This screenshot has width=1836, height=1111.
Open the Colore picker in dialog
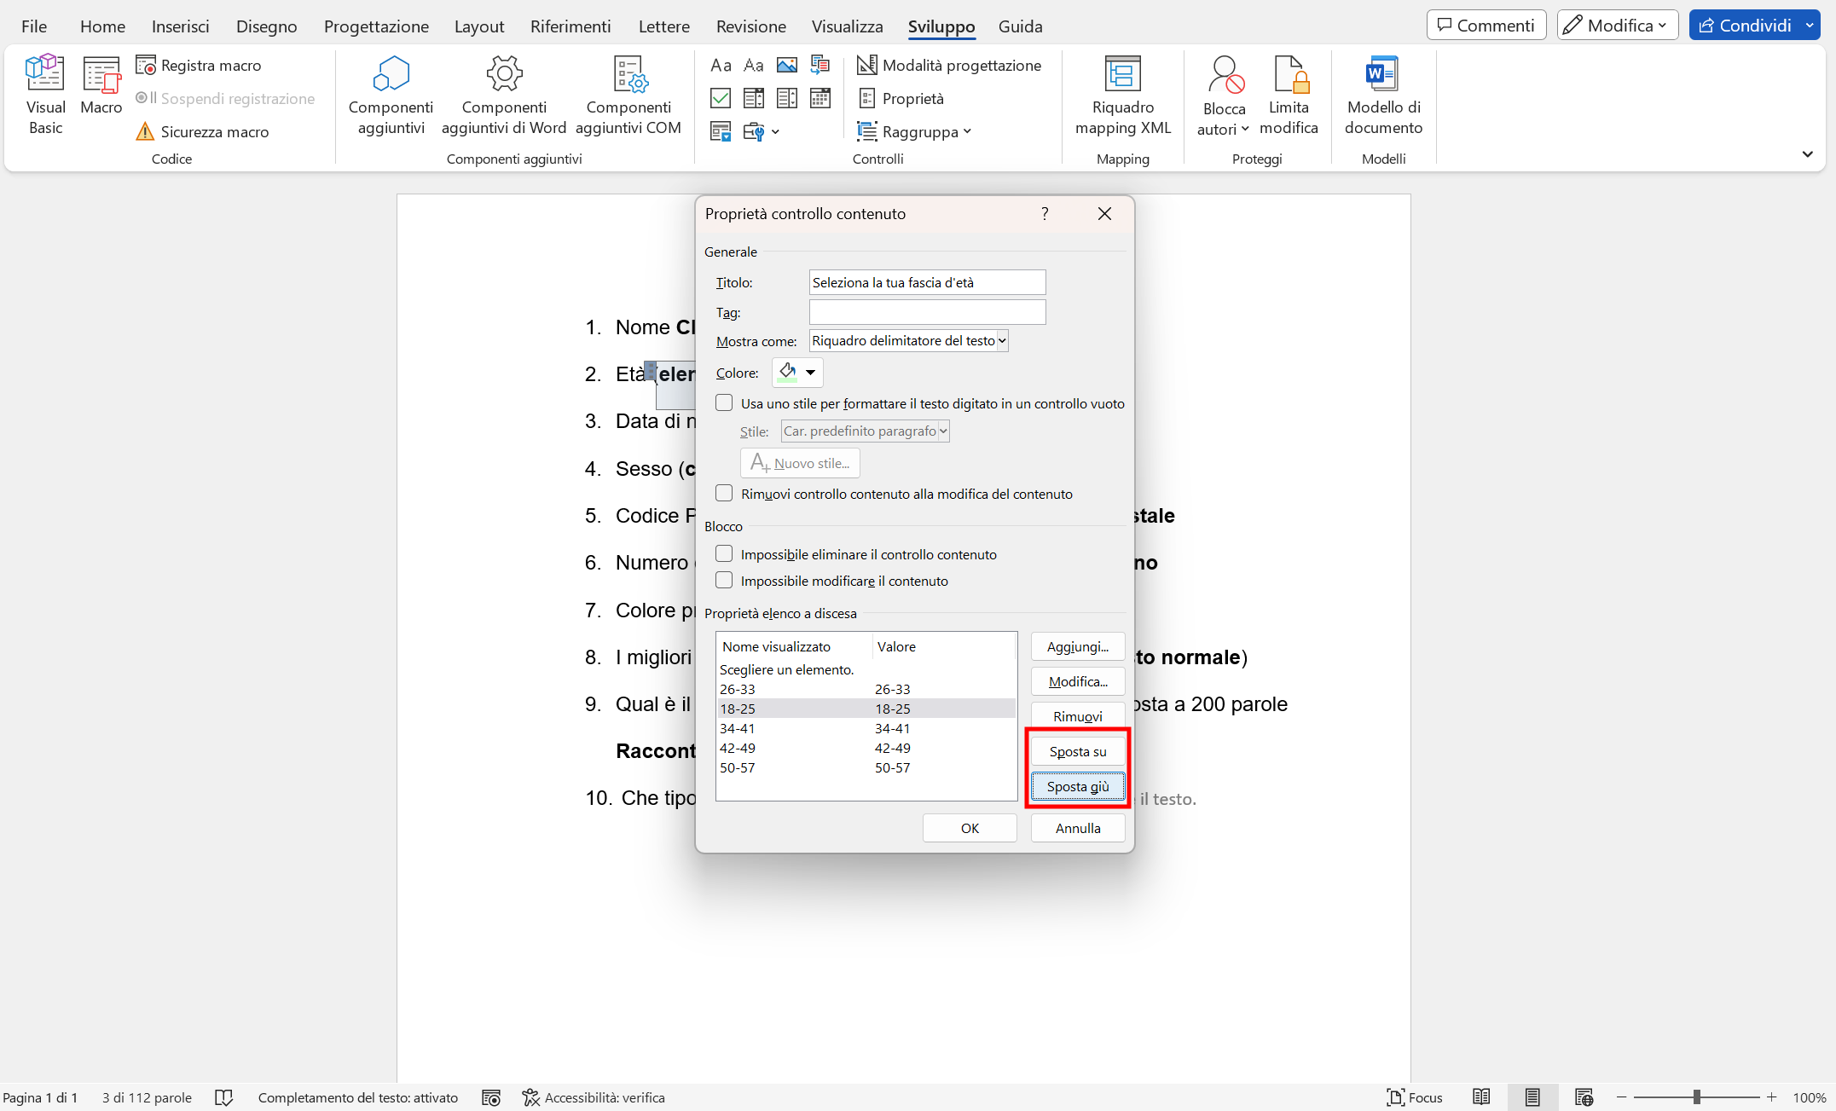pyautogui.click(x=797, y=373)
